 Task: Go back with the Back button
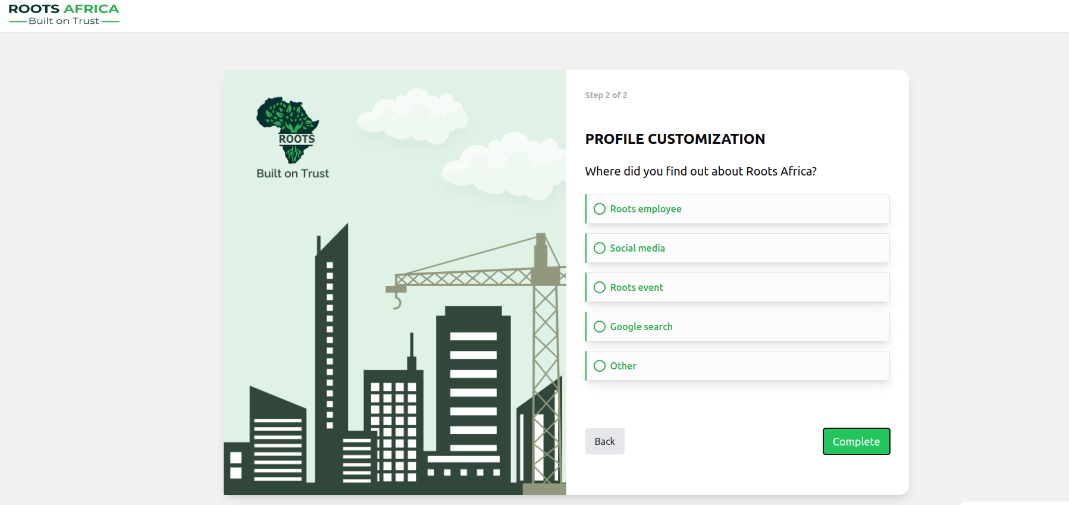604,441
